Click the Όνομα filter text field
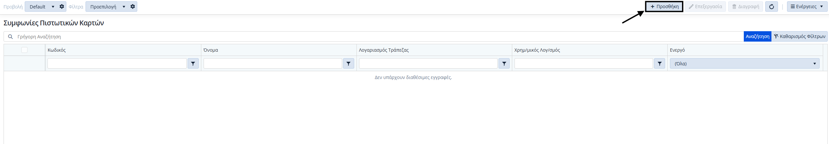The image size is (829, 144). click(273, 64)
